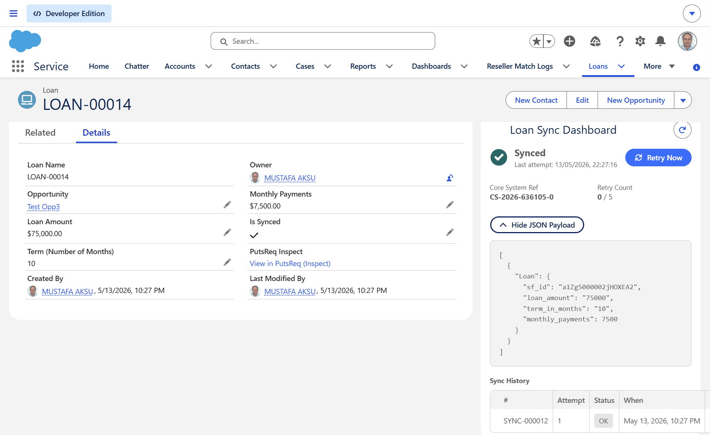Image resolution: width=711 pixels, height=435 pixels.
Task: Click the Favorites star icon
Action: tap(537, 41)
